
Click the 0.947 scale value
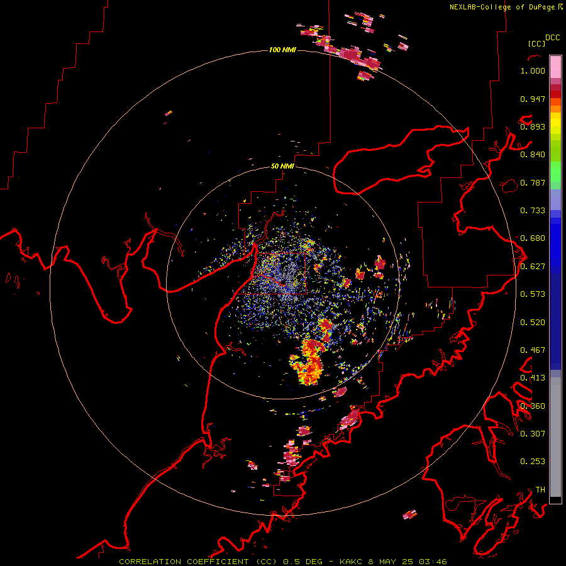coord(533,99)
